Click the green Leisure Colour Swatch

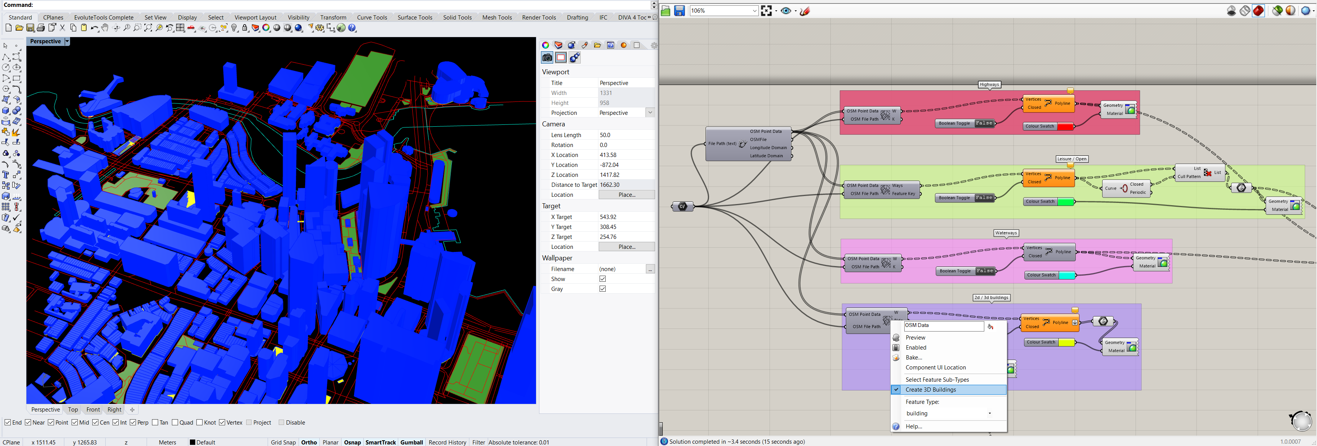(1065, 201)
